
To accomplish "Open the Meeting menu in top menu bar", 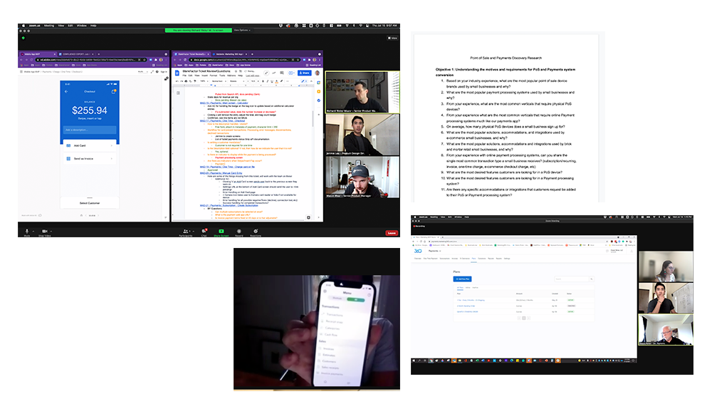I will [x=48, y=26].
